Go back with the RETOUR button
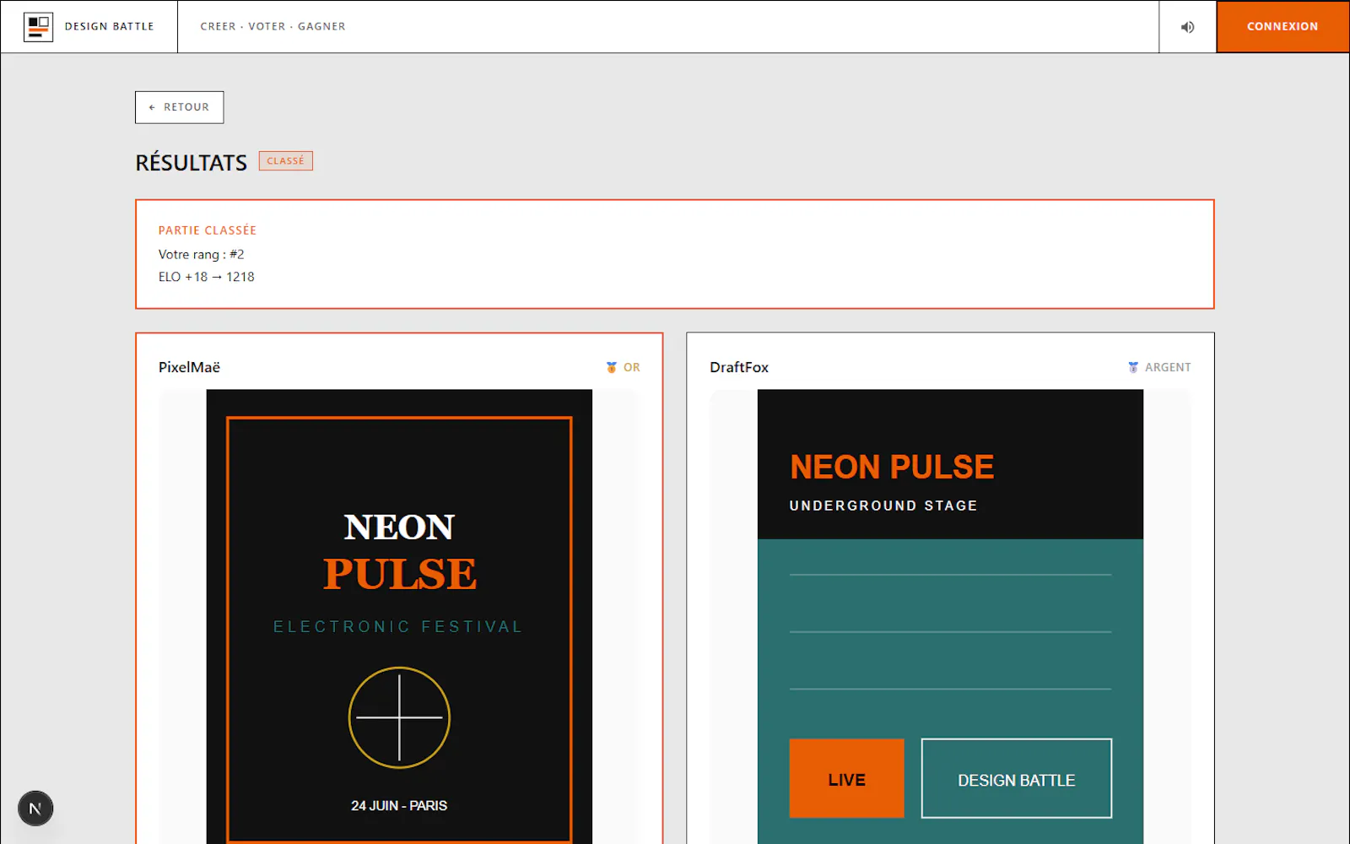The image size is (1350, 844). click(x=180, y=107)
